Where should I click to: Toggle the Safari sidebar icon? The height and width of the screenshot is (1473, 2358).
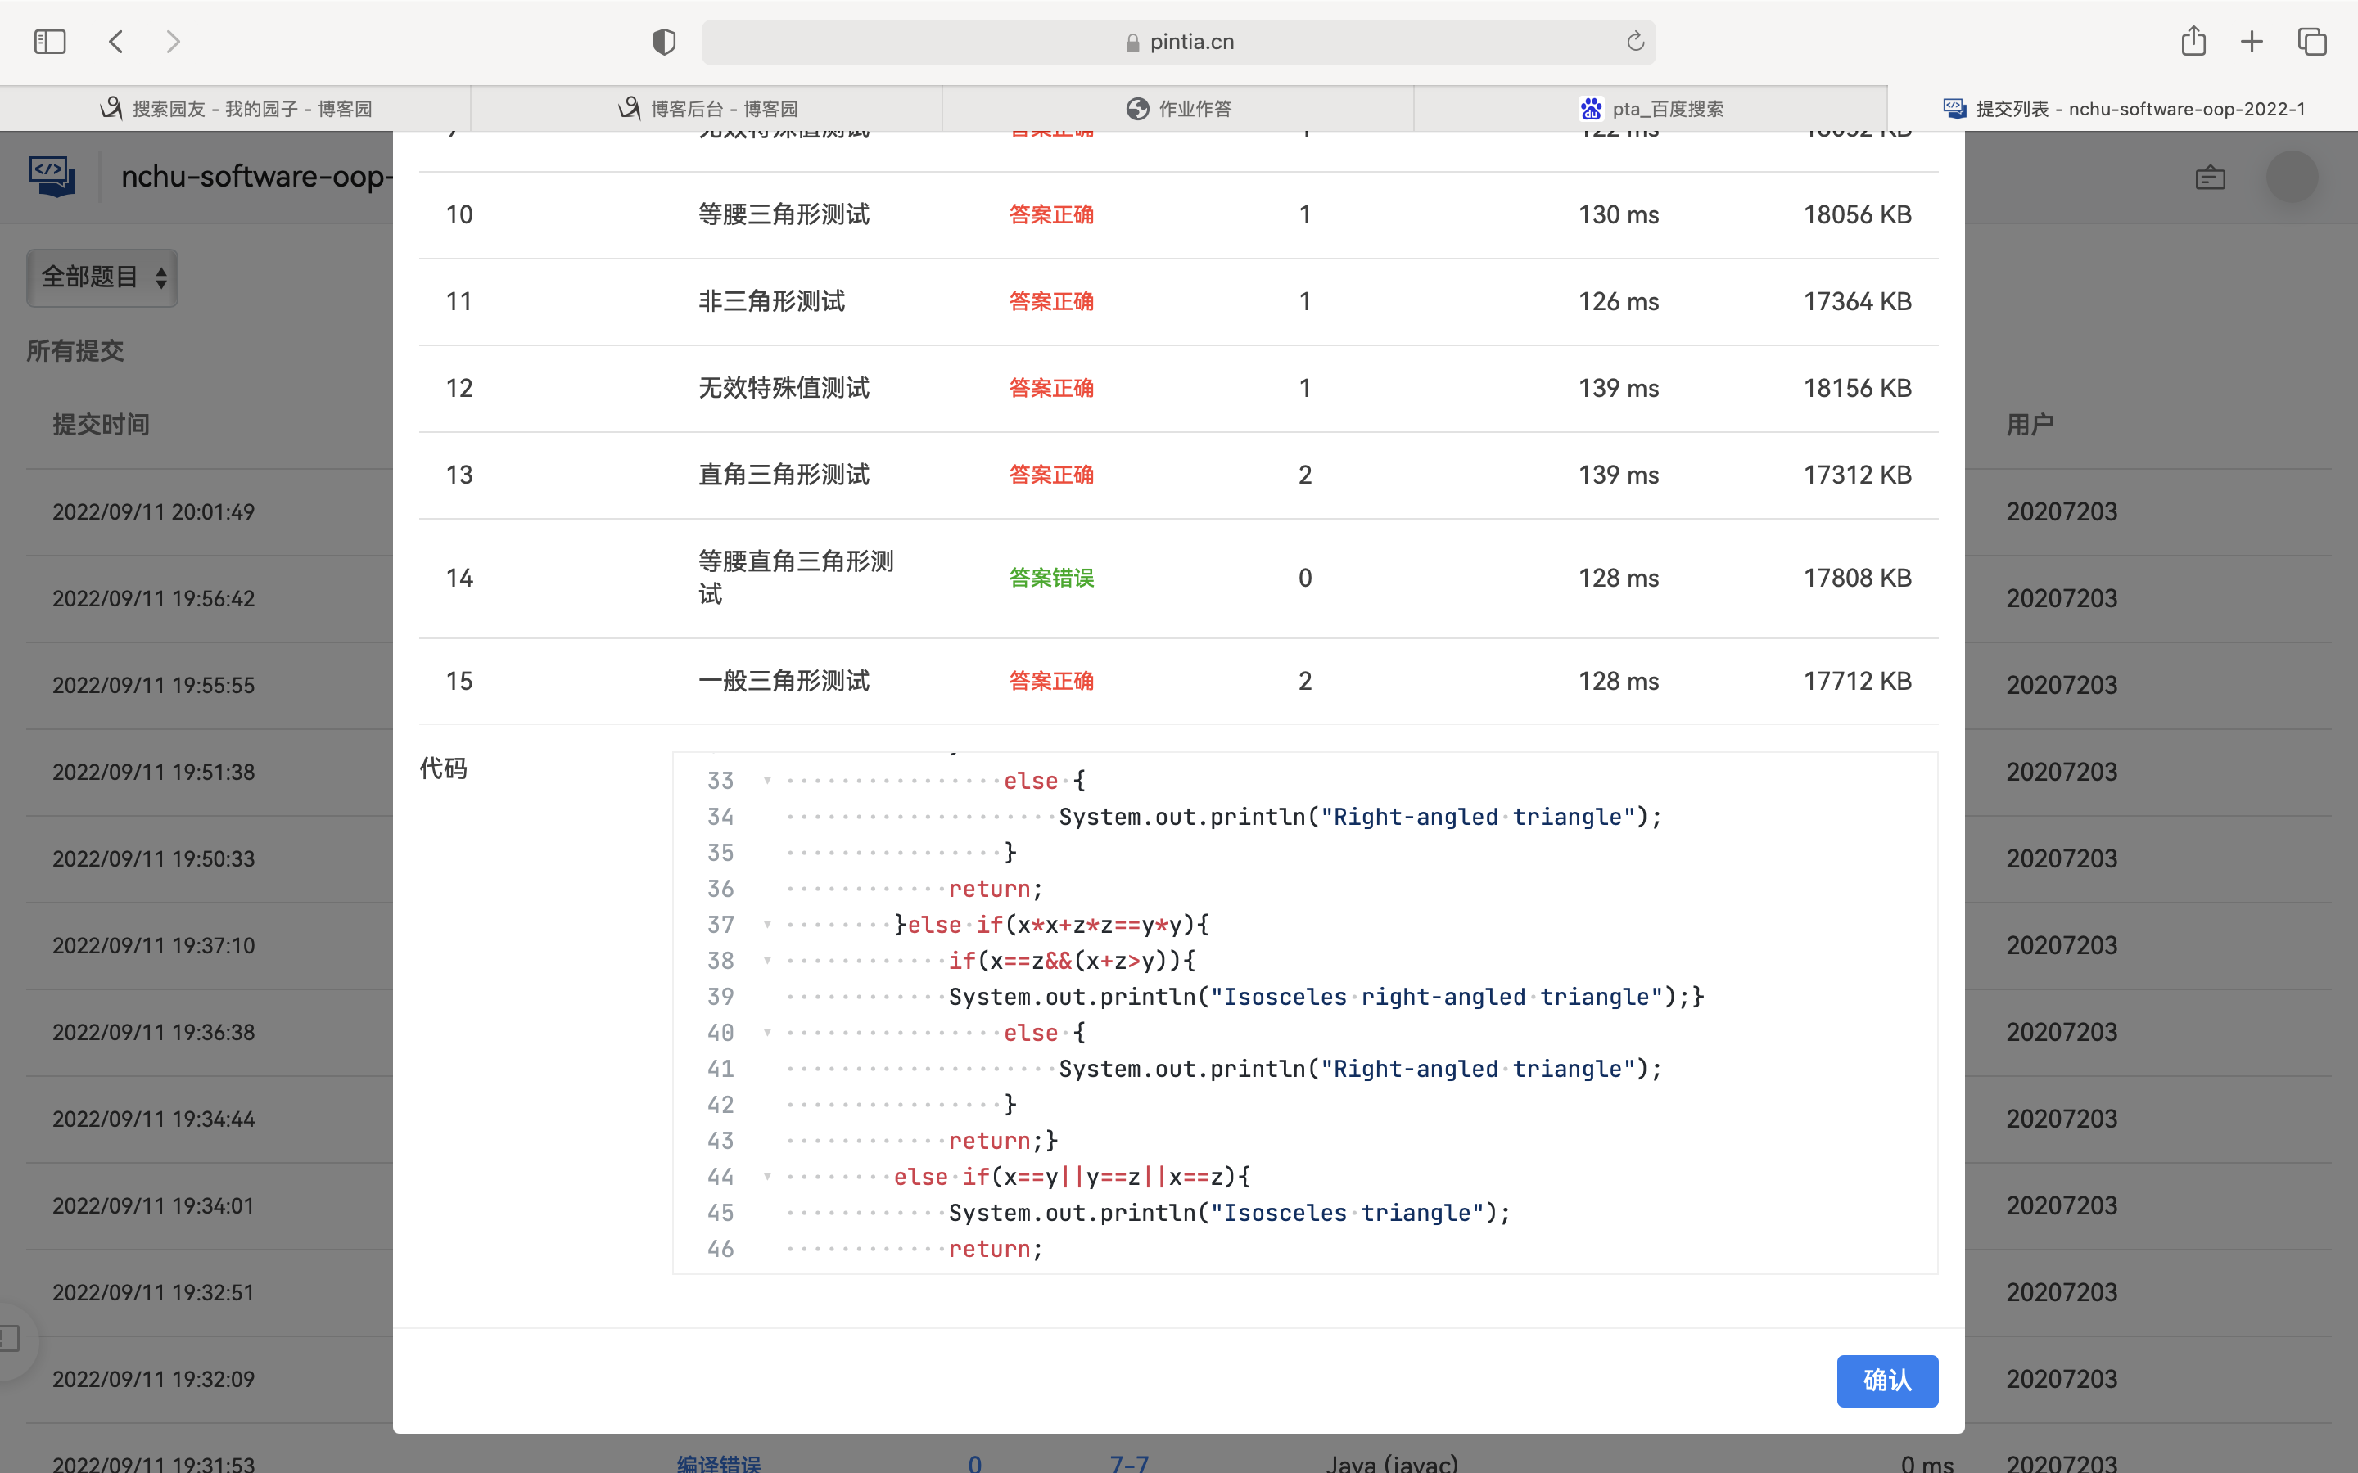(x=50, y=42)
